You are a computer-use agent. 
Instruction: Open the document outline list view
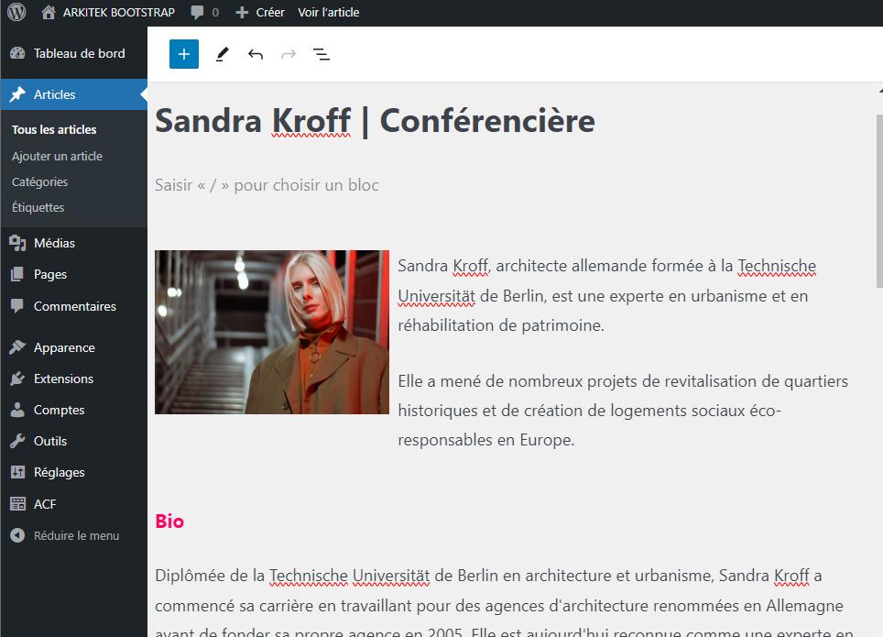click(322, 54)
